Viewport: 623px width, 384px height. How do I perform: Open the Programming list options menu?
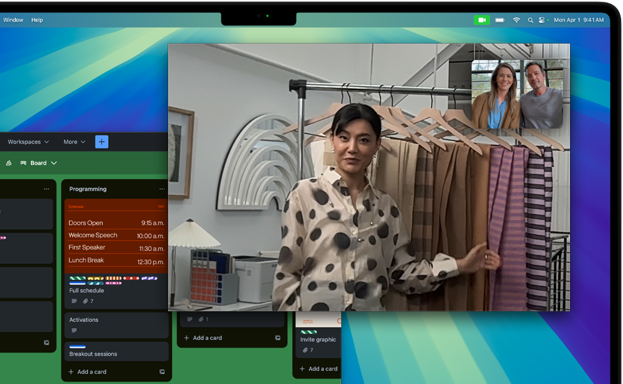(x=162, y=189)
